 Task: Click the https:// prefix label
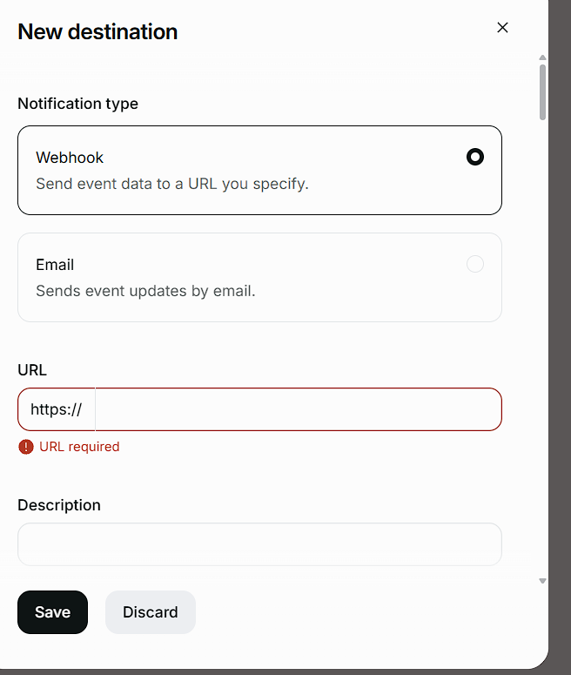[57, 409]
